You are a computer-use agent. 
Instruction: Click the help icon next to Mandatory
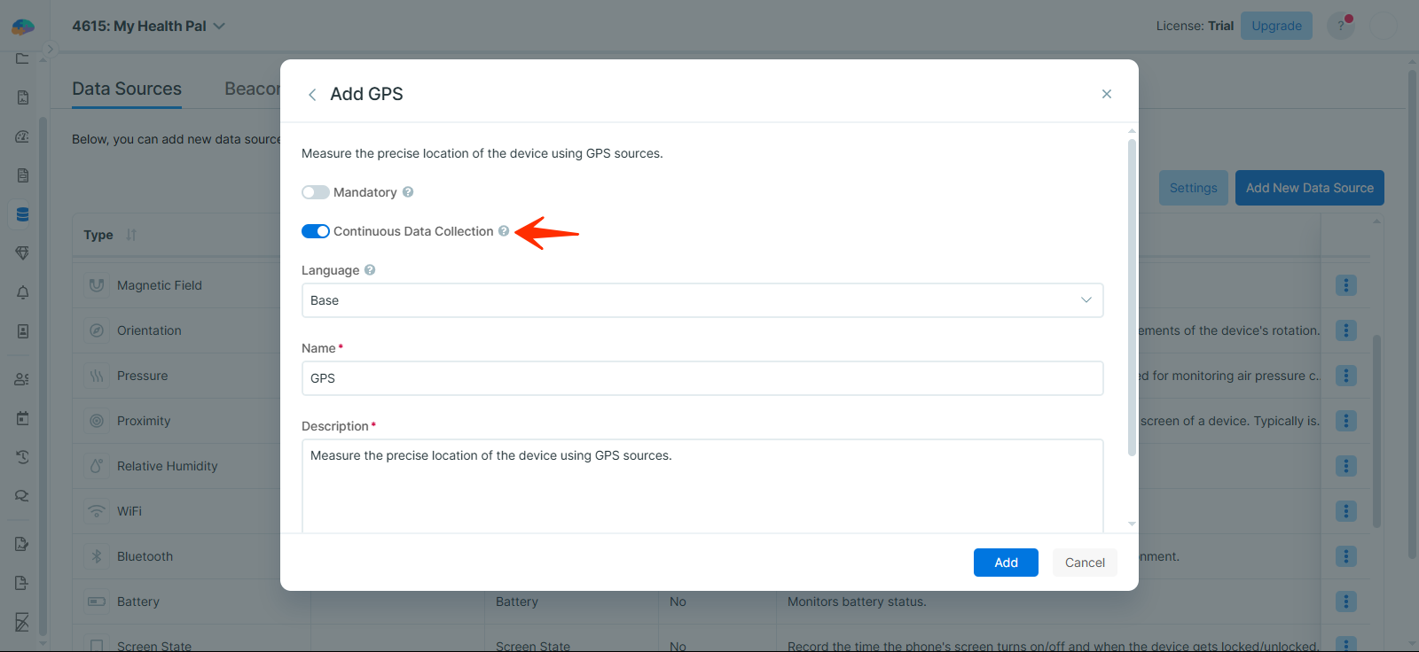click(x=408, y=192)
